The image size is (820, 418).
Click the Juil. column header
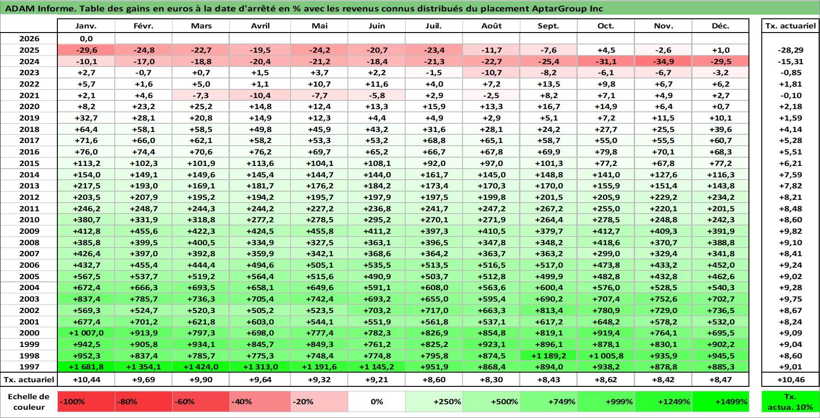[434, 26]
